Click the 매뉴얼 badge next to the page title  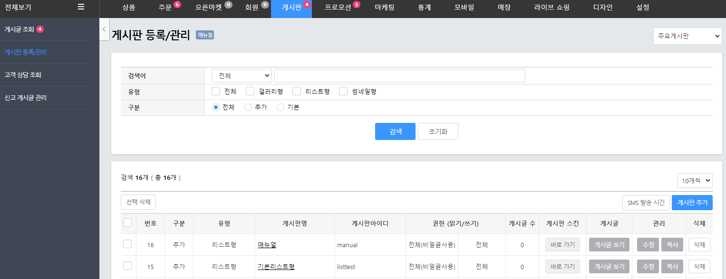205,35
